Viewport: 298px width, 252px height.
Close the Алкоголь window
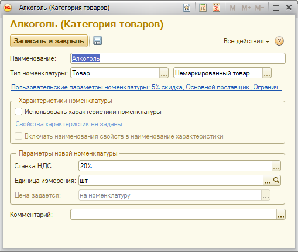pyautogui.click(x=289, y=8)
